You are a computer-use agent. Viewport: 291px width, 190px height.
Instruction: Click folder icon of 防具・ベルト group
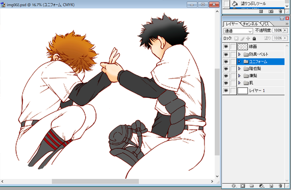tap(246, 54)
